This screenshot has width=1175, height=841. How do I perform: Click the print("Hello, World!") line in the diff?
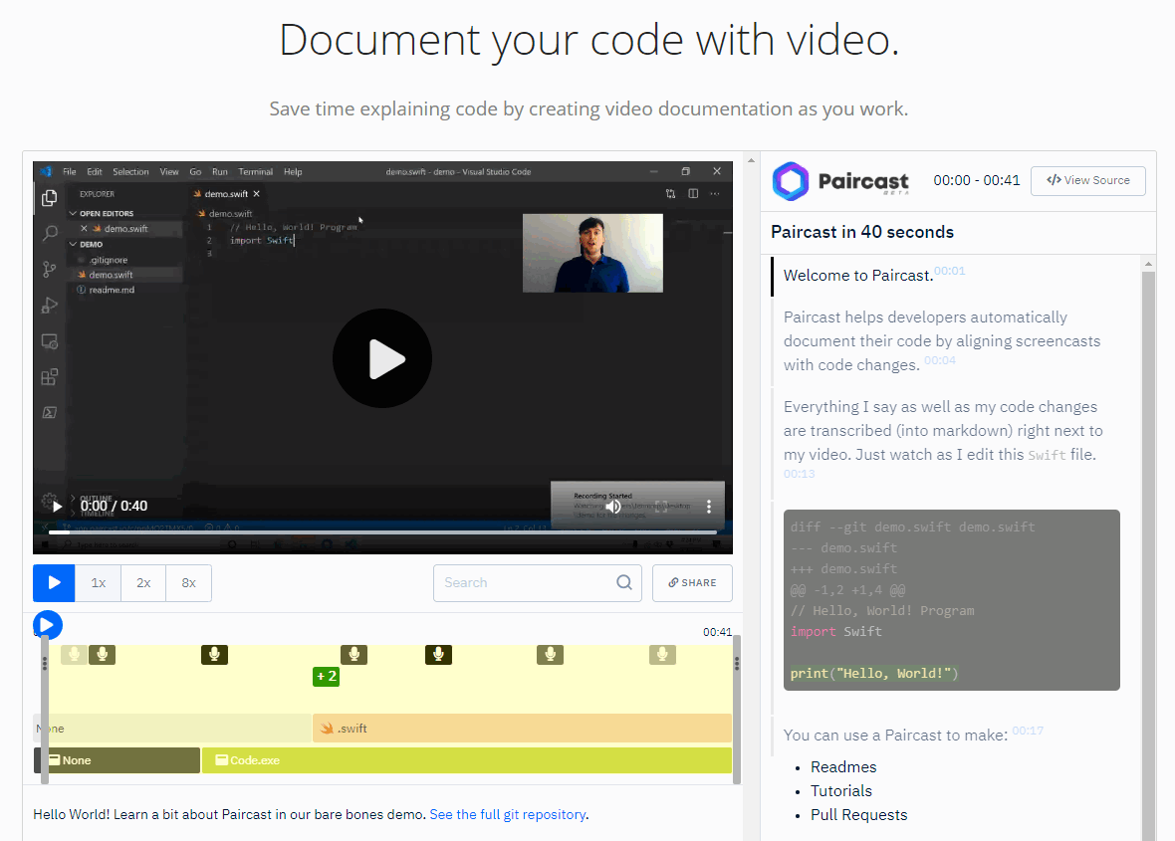click(x=873, y=673)
